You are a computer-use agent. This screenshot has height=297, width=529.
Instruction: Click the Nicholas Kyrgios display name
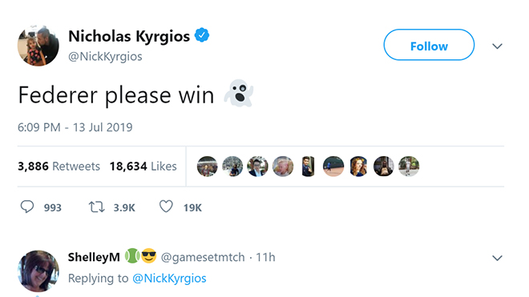[129, 36]
